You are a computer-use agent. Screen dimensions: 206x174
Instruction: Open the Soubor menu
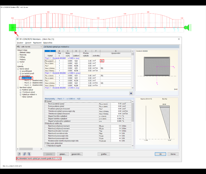(20, 43)
